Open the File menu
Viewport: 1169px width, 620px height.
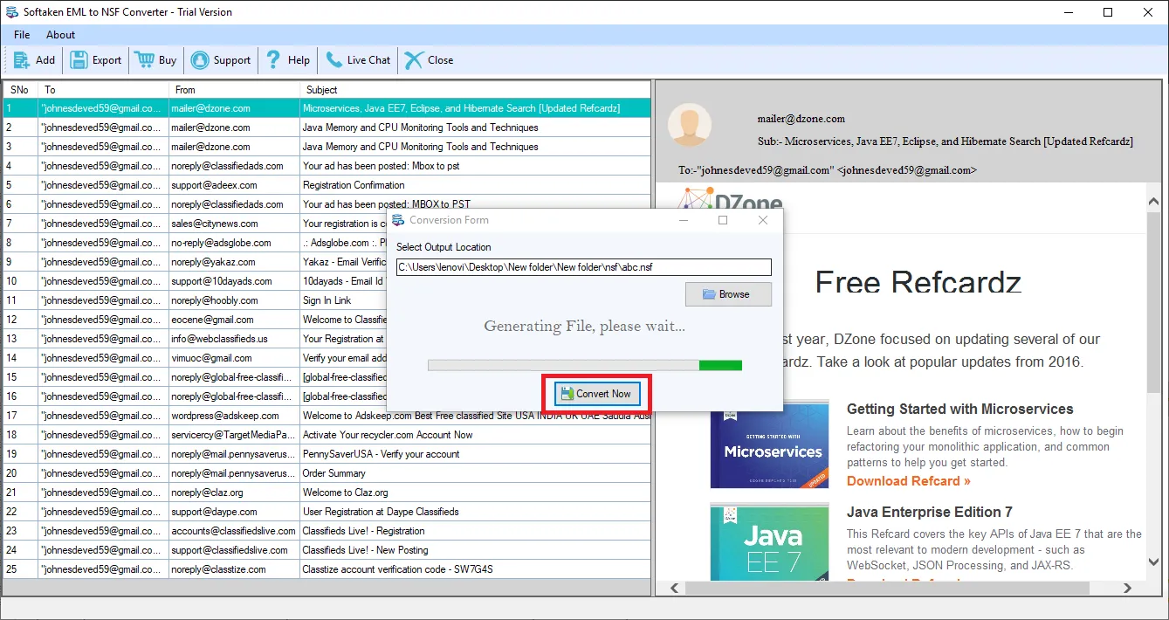point(22,35)
